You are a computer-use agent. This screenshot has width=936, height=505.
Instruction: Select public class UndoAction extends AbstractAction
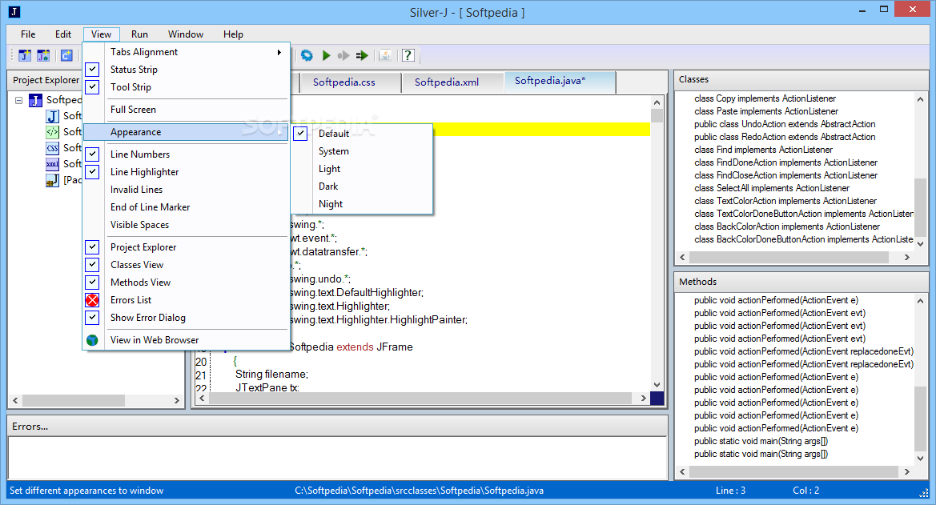[x=785, y=124]
